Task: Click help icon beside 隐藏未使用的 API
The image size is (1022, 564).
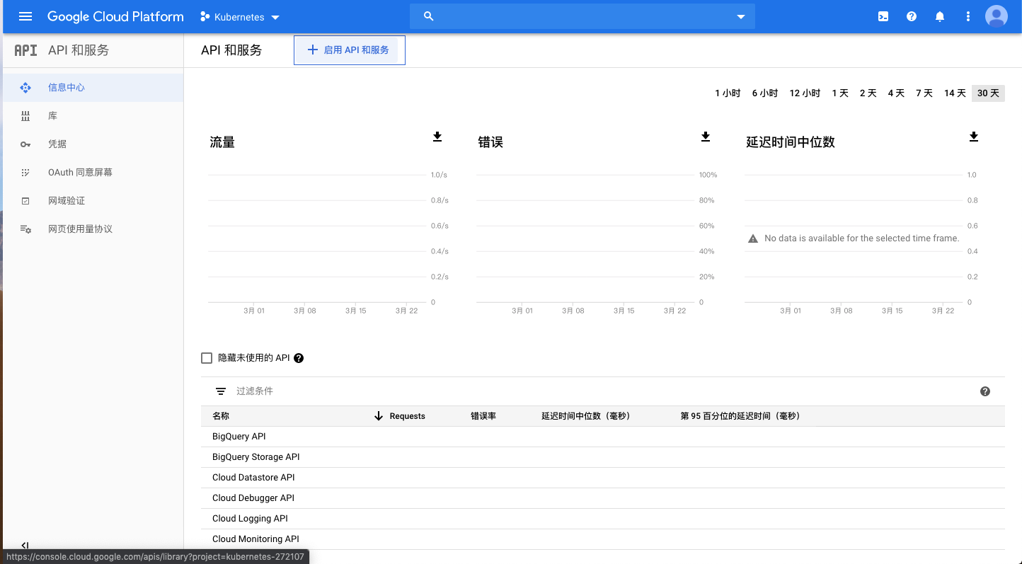Action: click(x=299, y=358)
